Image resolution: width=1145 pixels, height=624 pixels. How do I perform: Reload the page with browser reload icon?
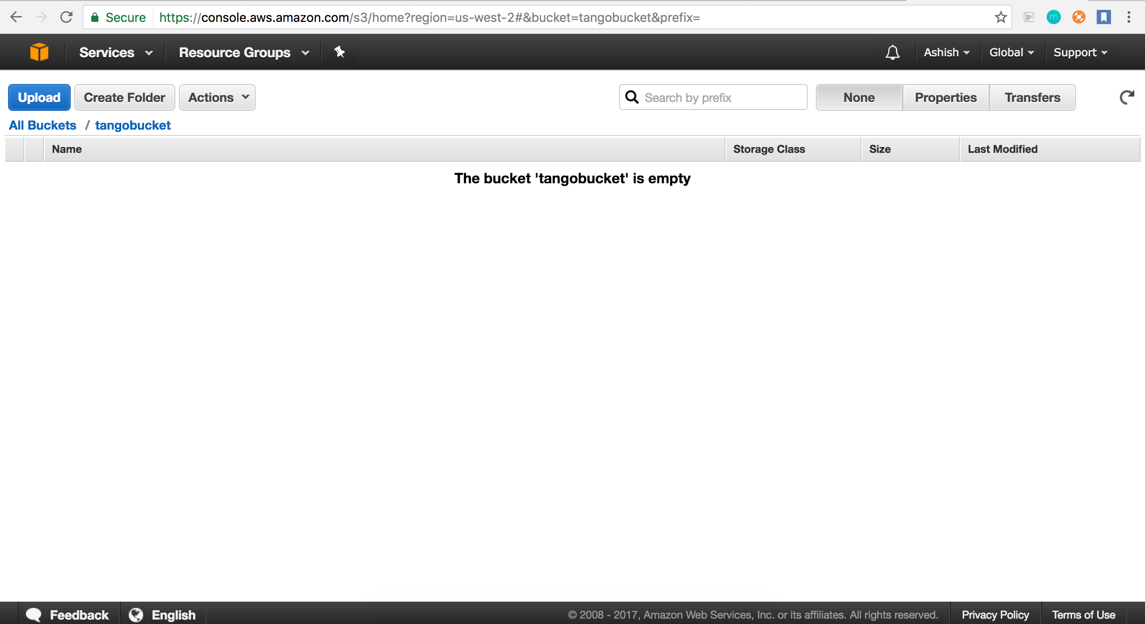tap(66, 17)
